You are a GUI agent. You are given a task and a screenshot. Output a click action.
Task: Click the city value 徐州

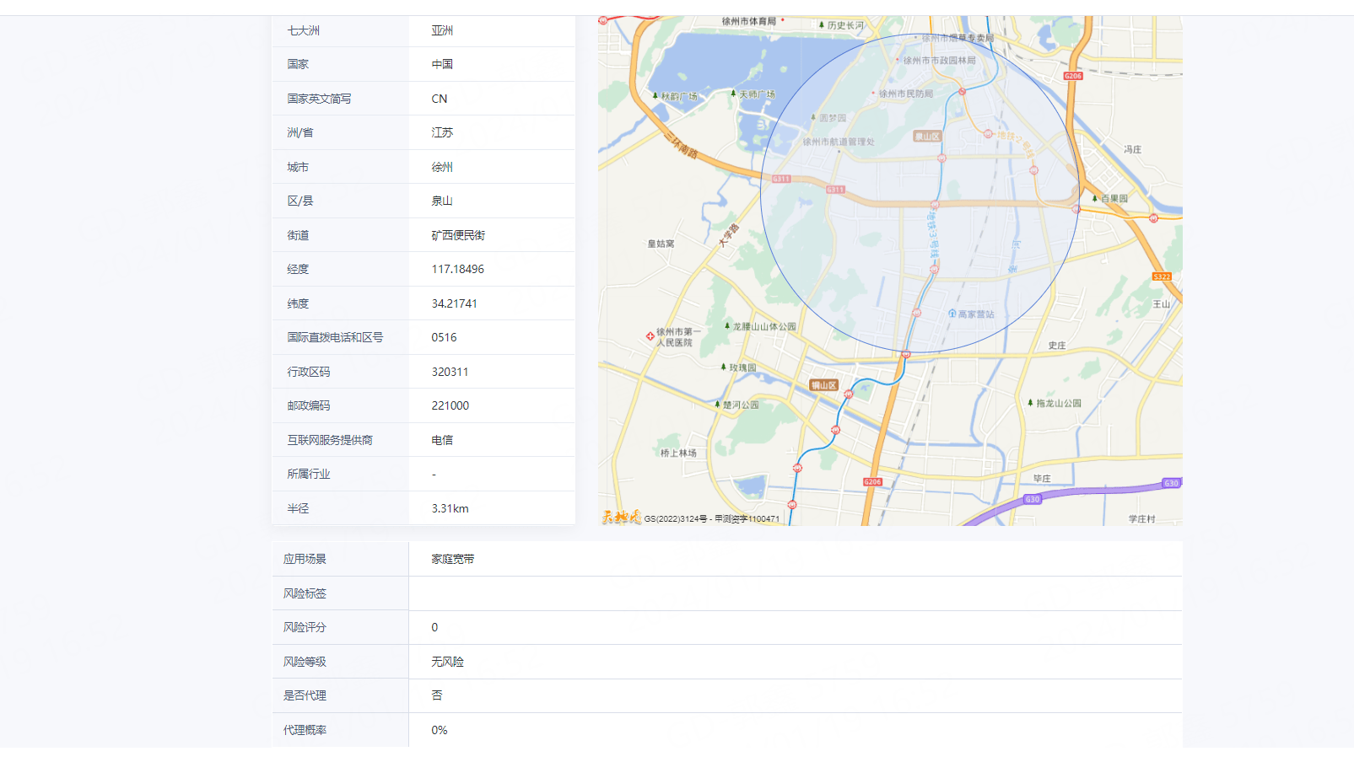point(442,167)
